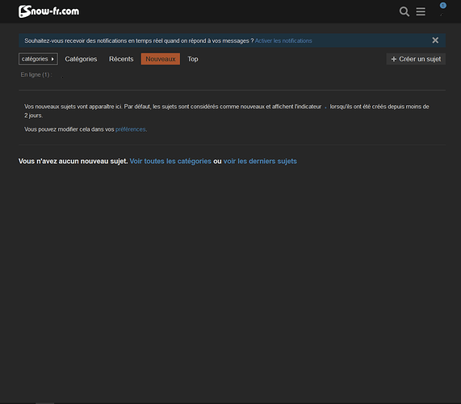Open the préférences link
The image size is (461, 404).
(131, 129)
